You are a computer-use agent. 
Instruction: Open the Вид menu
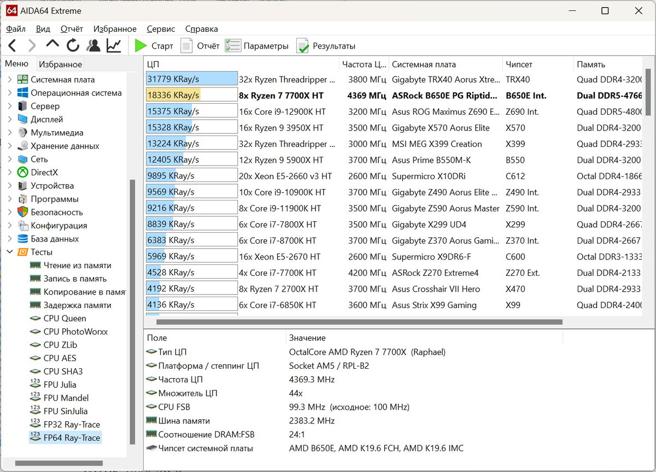[43, 29]
